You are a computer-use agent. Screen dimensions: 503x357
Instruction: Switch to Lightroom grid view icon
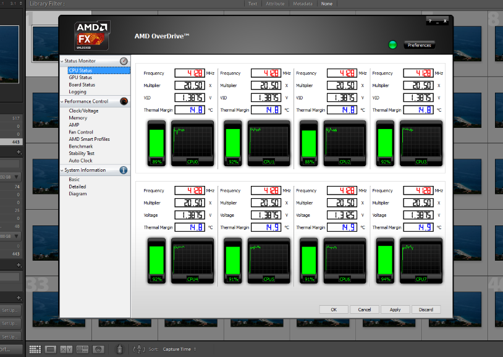(x=35, y=350)
